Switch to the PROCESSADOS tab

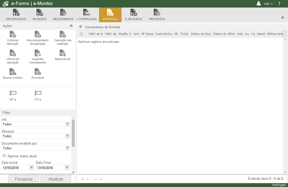[x=16, y=15]
